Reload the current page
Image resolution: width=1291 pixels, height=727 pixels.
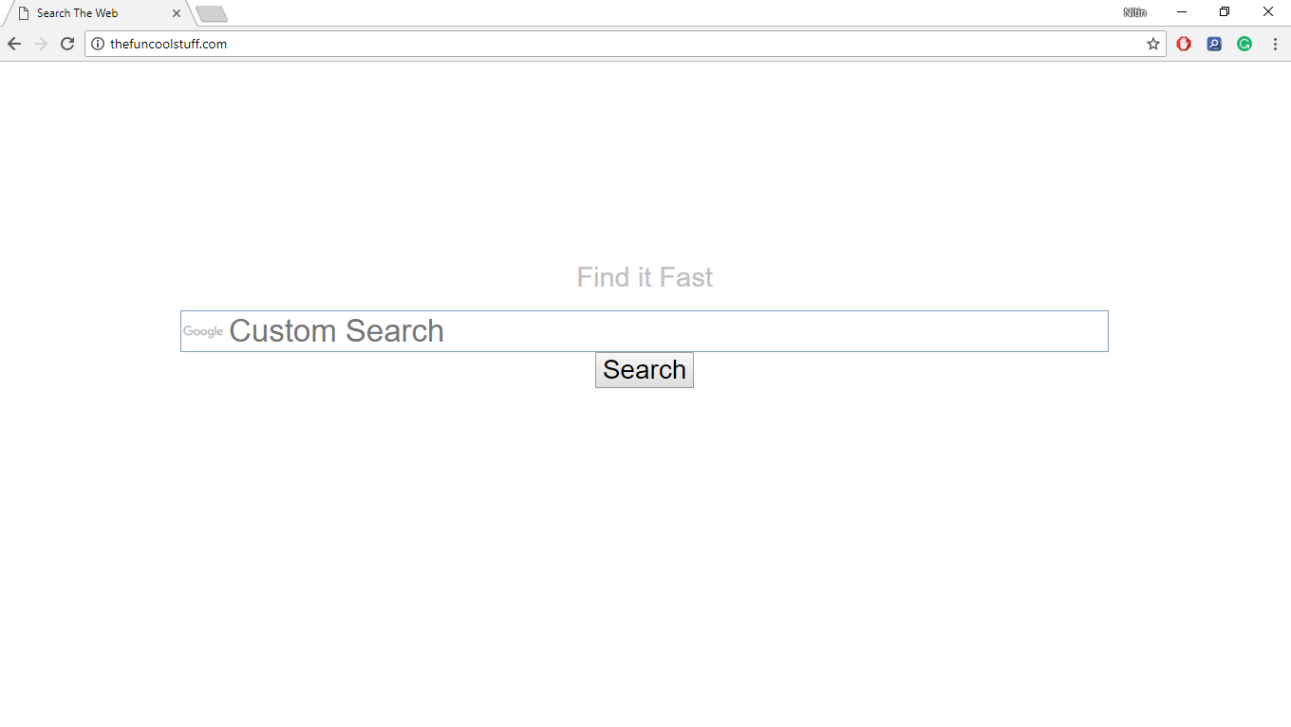pyautogui.click(x=66, y=43)
